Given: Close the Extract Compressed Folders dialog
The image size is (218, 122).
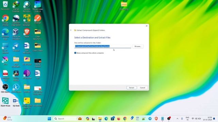Looking at the screenshot, I should [x=146, y=26].
